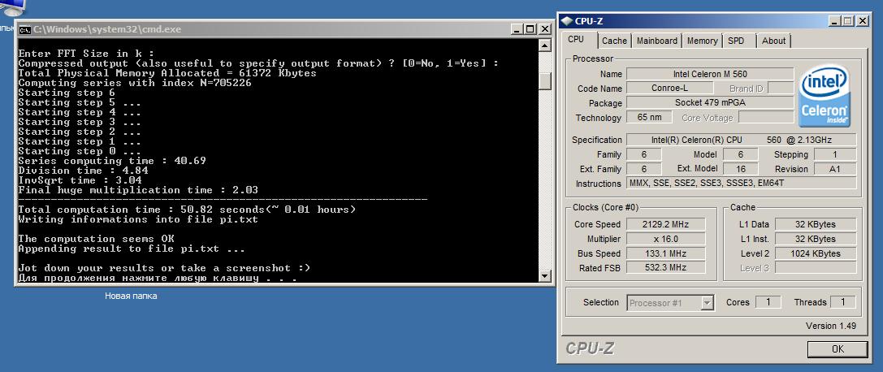
Task: Click the empty Level 3 cache field
Action: [x=816, y=268]
